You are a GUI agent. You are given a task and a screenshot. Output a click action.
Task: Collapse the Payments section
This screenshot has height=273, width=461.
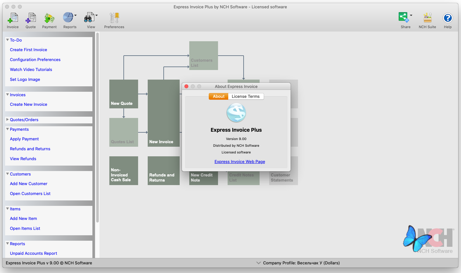pos(7,129)
